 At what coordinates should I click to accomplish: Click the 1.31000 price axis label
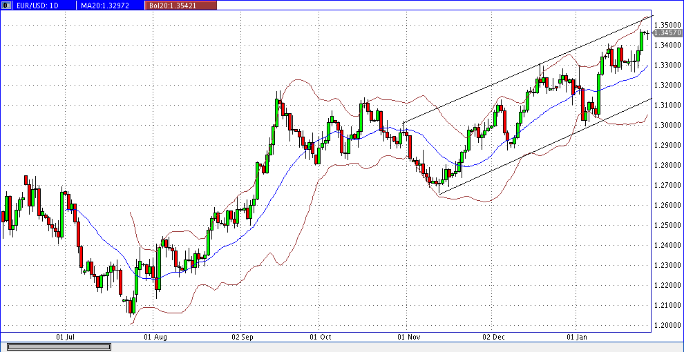667,105
